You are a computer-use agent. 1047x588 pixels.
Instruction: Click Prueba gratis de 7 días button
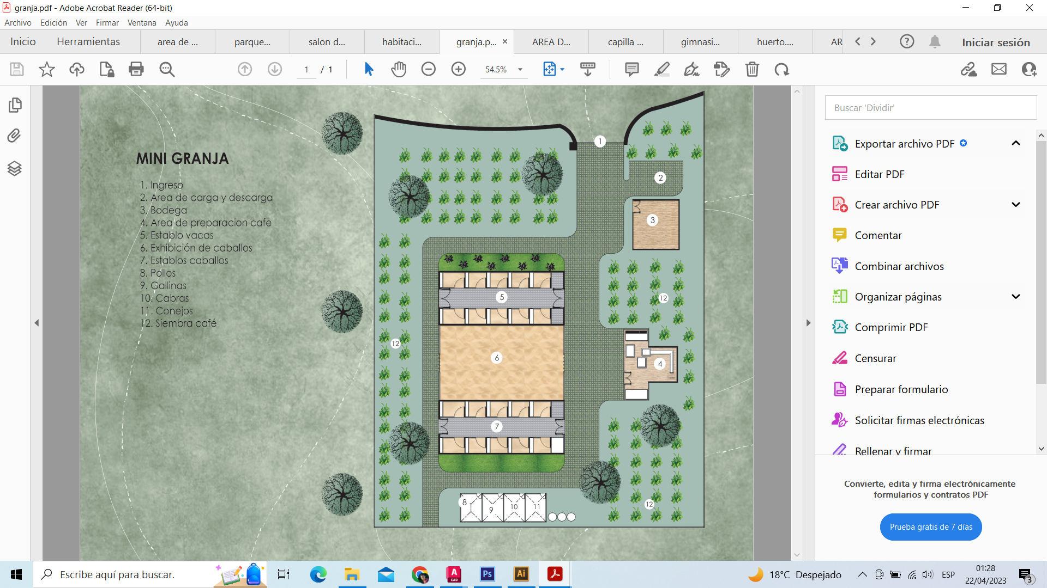click(x=930, y=527)
